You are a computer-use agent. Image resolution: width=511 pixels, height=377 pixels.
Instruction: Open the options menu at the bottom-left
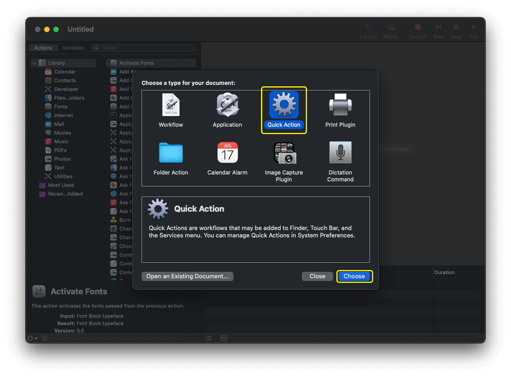[x=32, y=338]
